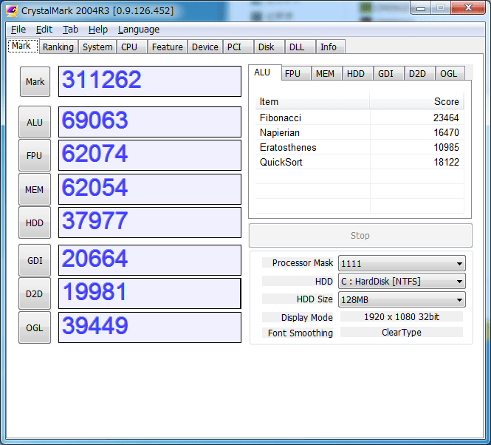Select the Mark main tab
Viewport: 491px width, 445px height.
click(x=23, y=46)
